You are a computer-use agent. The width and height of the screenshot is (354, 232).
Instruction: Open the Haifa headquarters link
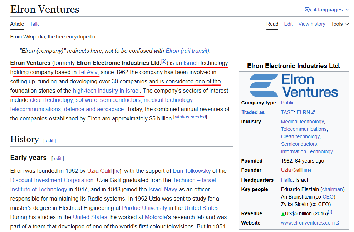[x=287, y=180]
